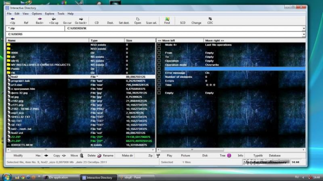Click the Move right column header
Screen dimensions: 323x181
point(255,40)
